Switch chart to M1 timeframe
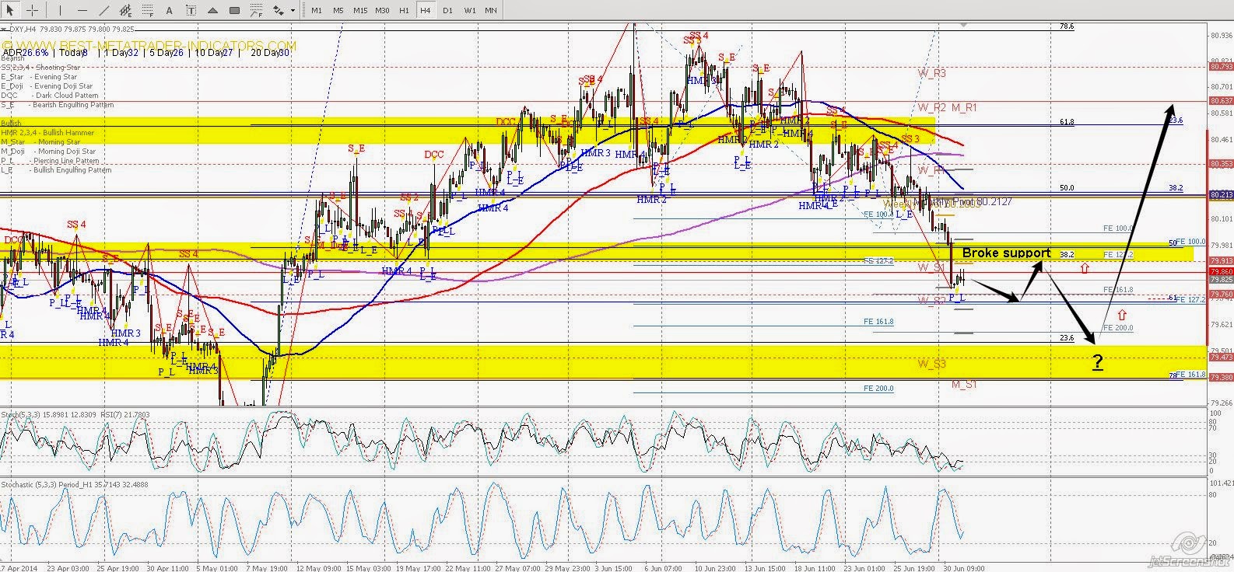Image resolution: width=1234 pixels, height=572 pixels. click(x=316, y=10)
